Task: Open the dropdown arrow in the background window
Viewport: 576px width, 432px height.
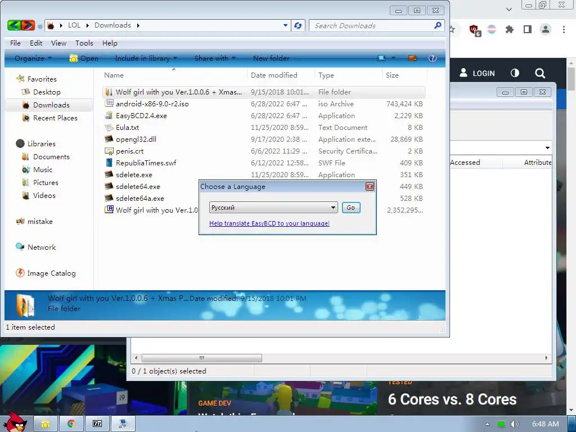Action: point(547,148)
